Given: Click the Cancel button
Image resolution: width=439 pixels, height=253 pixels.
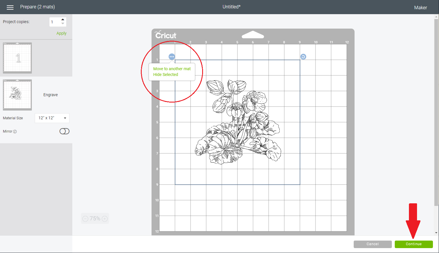Looking at the screenshot, I should (x=372, y=244).
